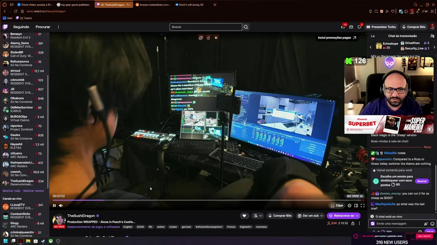This screenshot has height=245, width=437.
Task: Click Mostrar mais in followed channels
Action: (12, 191)
